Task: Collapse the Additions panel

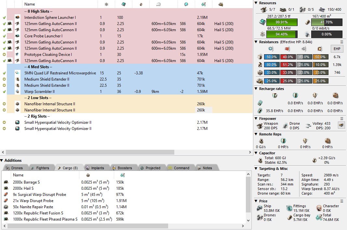Action: point(2,160)
